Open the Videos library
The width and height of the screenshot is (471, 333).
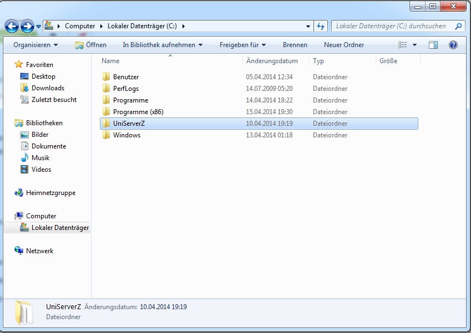[41, 170]
